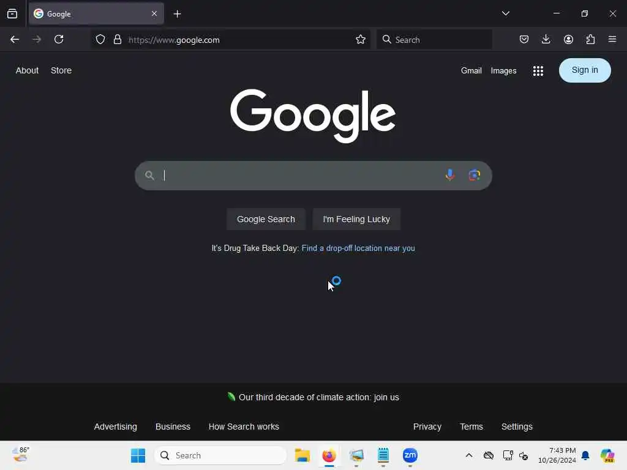Open a new tab with plus button
Screen dimensions: 627x470
[177, 14]
